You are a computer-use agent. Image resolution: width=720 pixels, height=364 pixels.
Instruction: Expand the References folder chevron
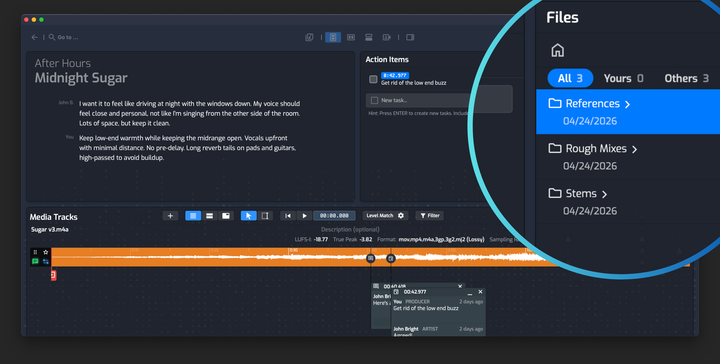627,104
